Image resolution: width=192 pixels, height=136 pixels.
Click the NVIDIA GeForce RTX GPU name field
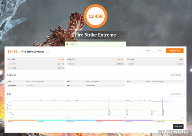(45, 82)
